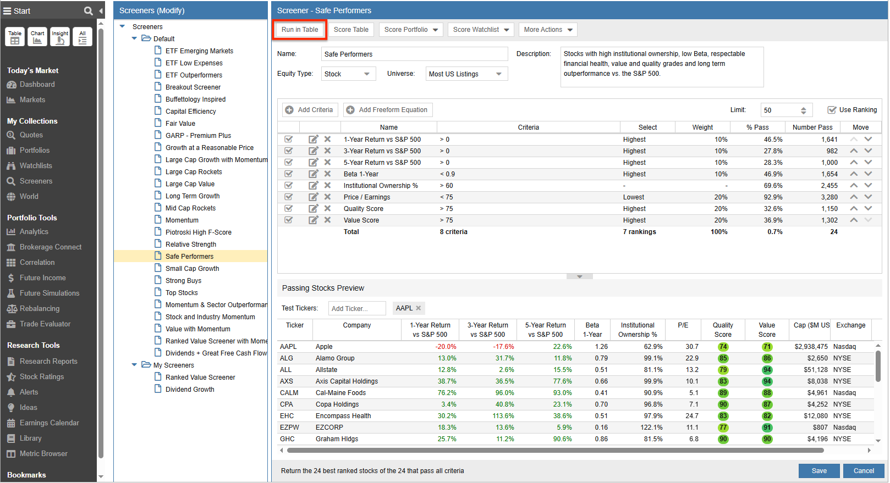Image resolution: width=890 pixels, height=483 pixels.
Task: Click Add Freeform Equation button
Action: (x=388, y=110)
